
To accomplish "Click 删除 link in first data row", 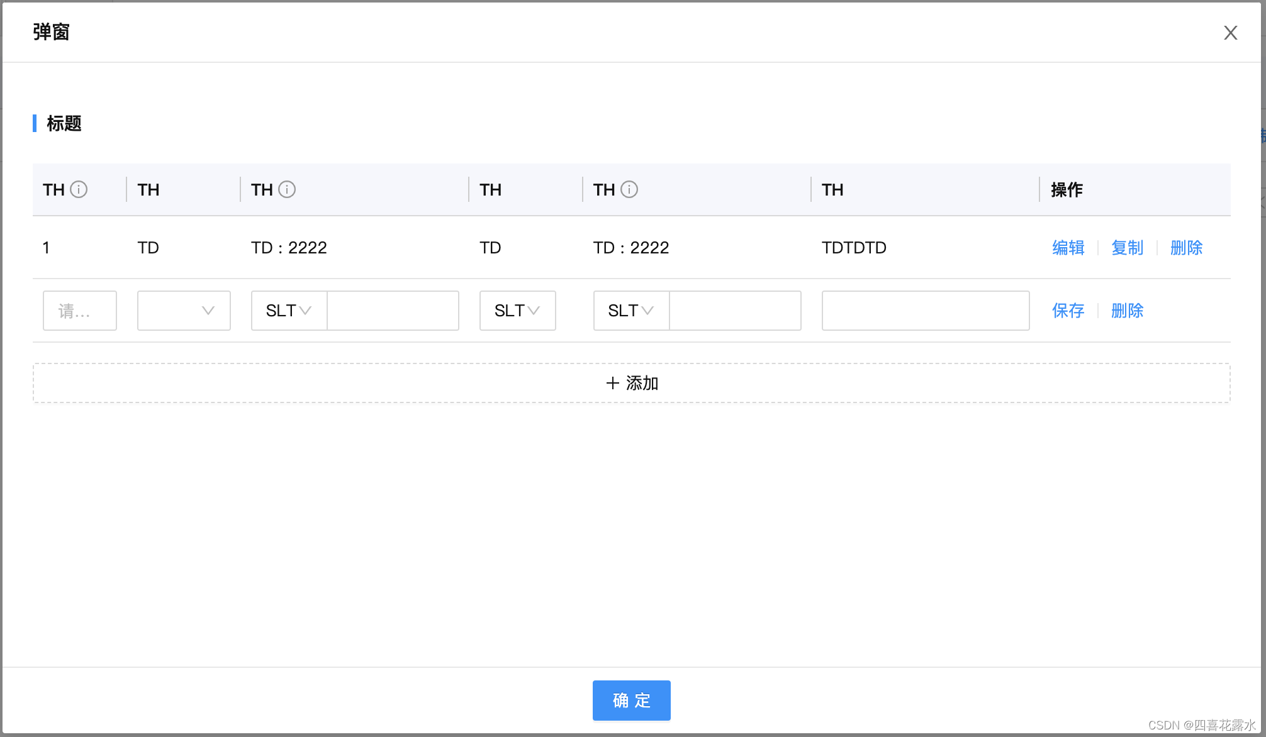I will (x=1186, y=248).
